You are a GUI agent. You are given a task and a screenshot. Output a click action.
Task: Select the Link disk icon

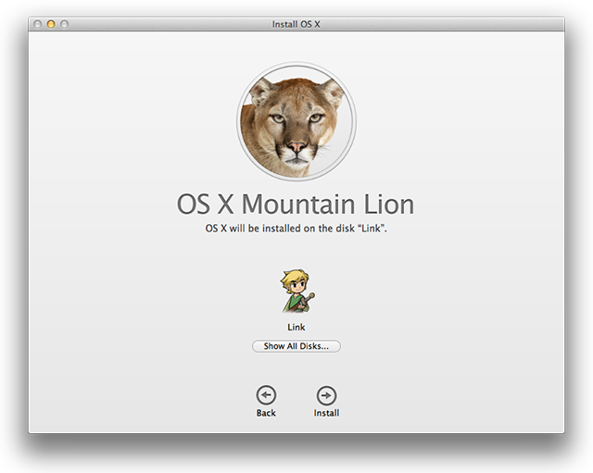[x=296, y=291]
